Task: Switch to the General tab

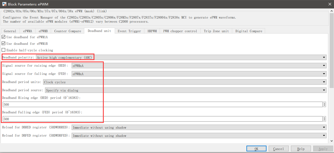Action: 10,31
